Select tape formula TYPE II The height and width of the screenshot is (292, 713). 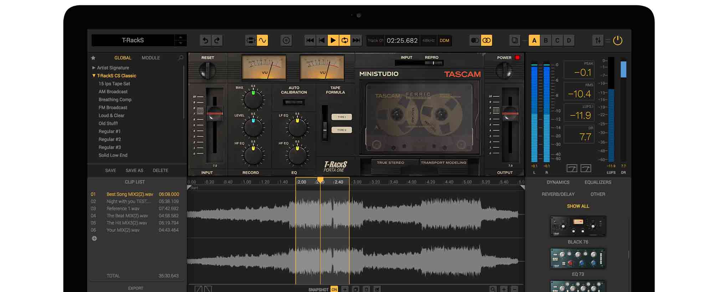(342, 130)
